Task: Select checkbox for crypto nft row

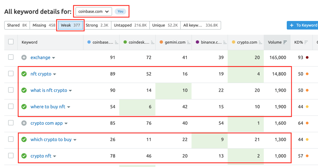Action: click(11, 156)
